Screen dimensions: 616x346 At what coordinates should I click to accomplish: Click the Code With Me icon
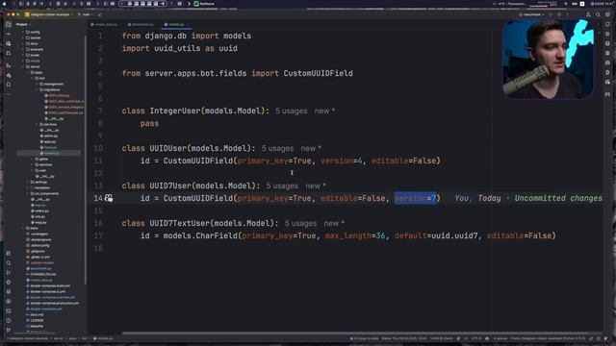click(x=588, y=14)
